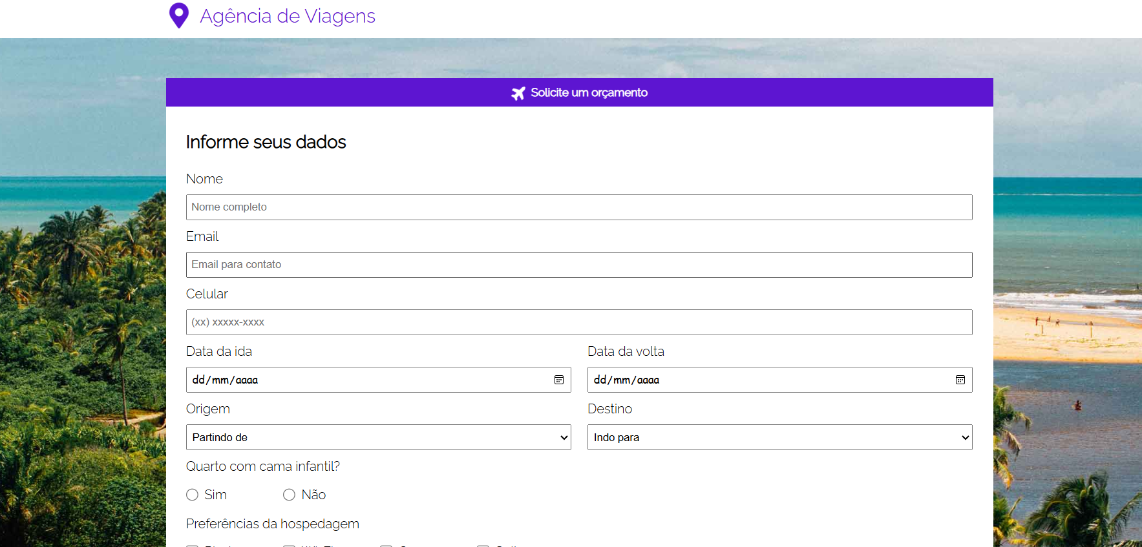Click the Data da ida date field
Image resolution: width=1142 pixels, height=547 pixels.
coord(379,380)
